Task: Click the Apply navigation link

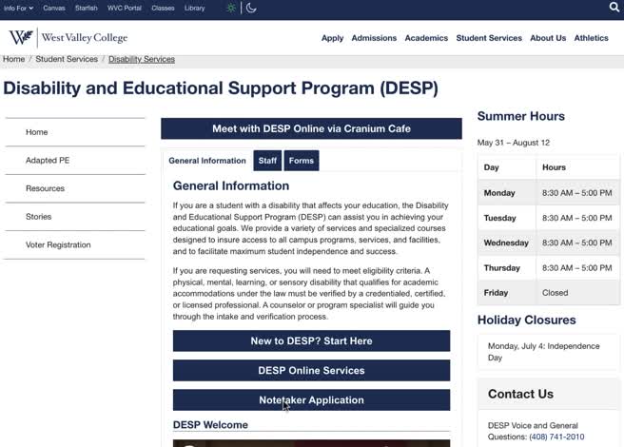Action: point(332,38)
